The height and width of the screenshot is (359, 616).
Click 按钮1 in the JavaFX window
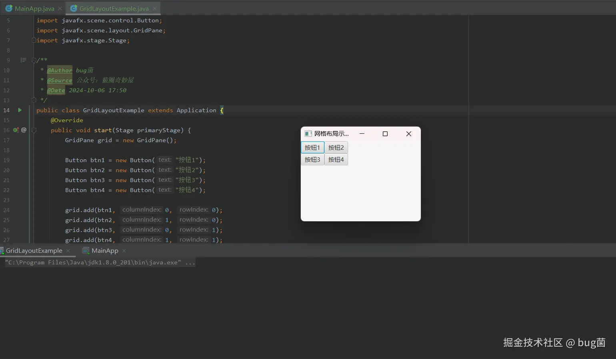(312, 147)
